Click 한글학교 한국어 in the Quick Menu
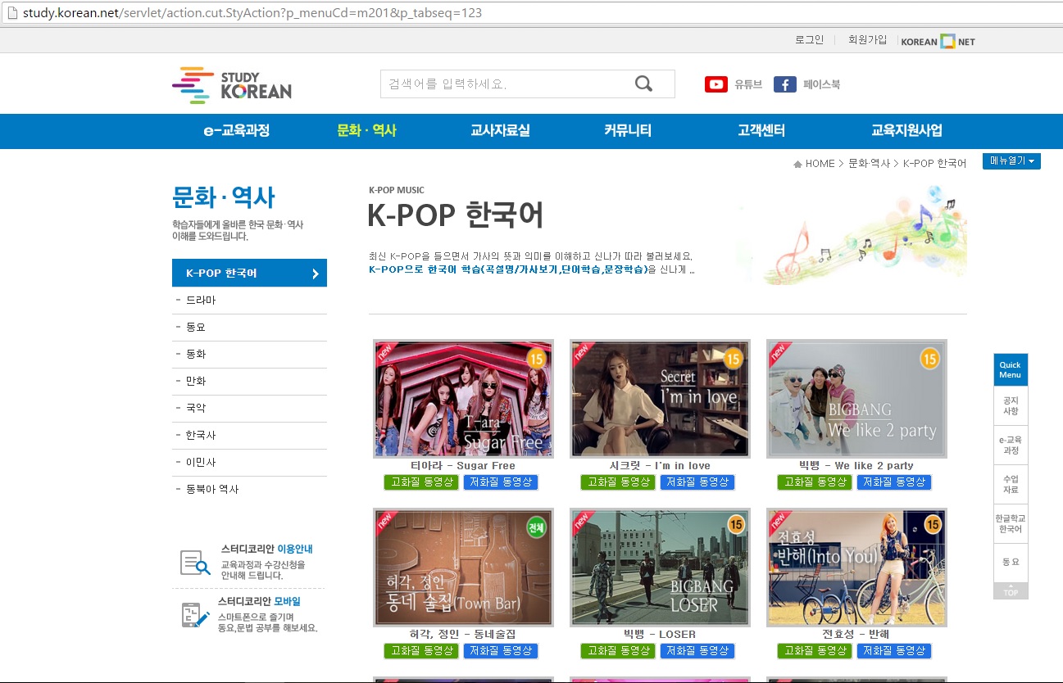The width and height of the screenshot is (1063, 683). click(1011, 524)
